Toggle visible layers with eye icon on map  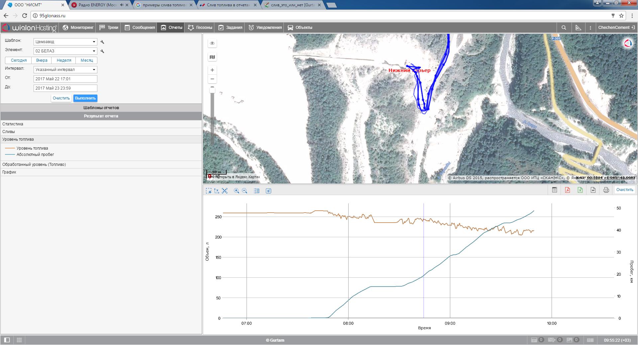tap(212, 43)
